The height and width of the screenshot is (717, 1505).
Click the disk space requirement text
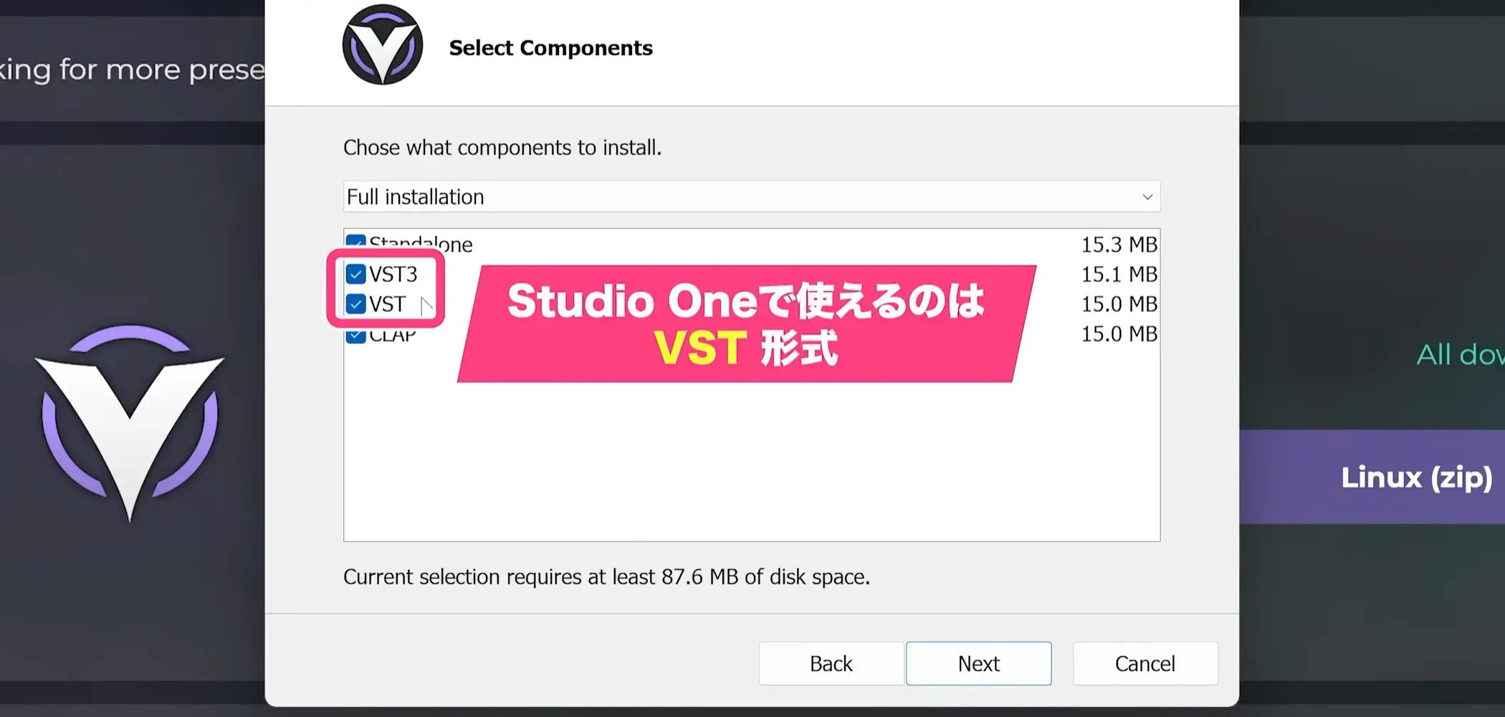(606, 576)
